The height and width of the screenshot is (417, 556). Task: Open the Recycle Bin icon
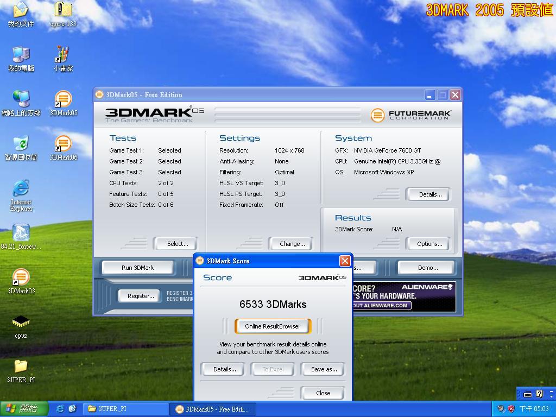coord(21,145)
